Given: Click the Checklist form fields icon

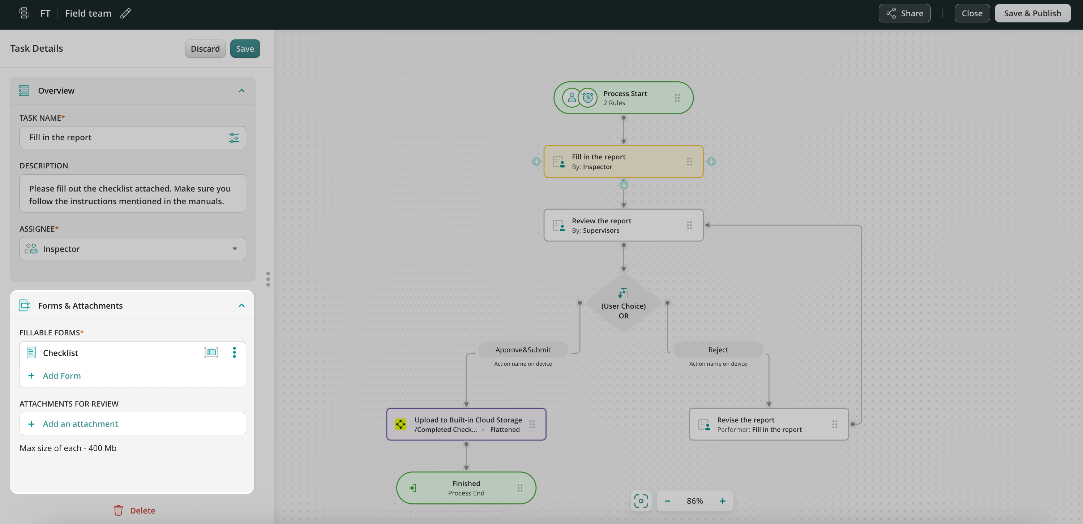Looking at the screenshot, I should click(x=211, y=352).
